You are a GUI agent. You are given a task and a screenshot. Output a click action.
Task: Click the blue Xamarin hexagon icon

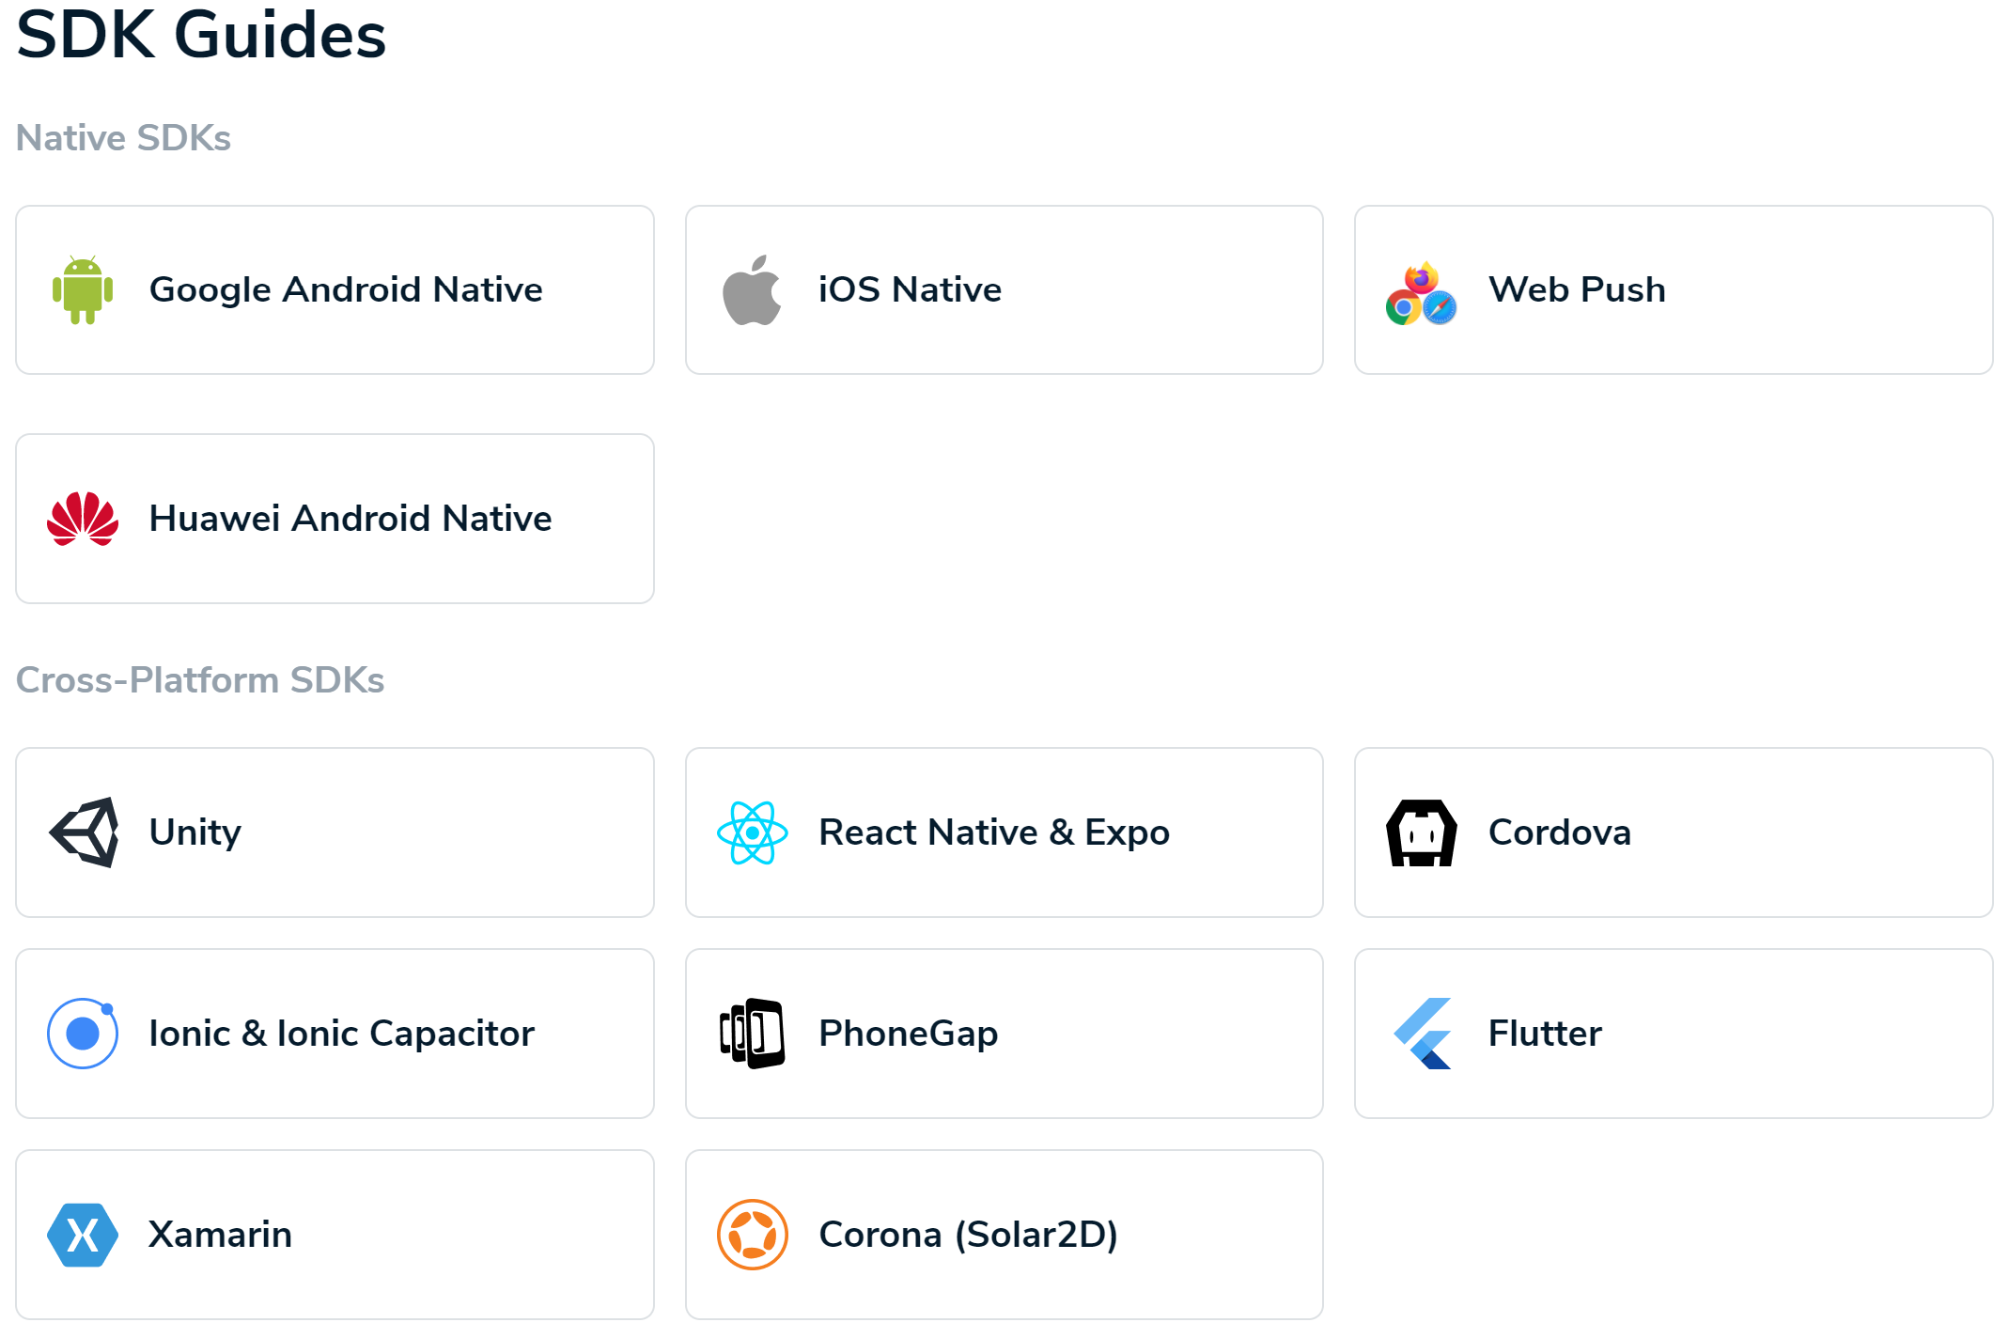83,1235
